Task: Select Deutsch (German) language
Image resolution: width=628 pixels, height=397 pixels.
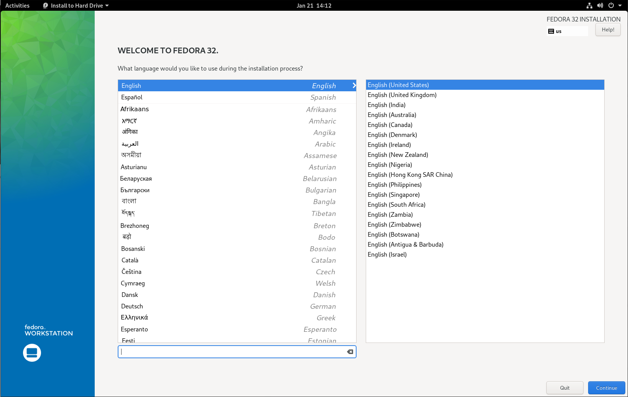Action: (237, 306)
